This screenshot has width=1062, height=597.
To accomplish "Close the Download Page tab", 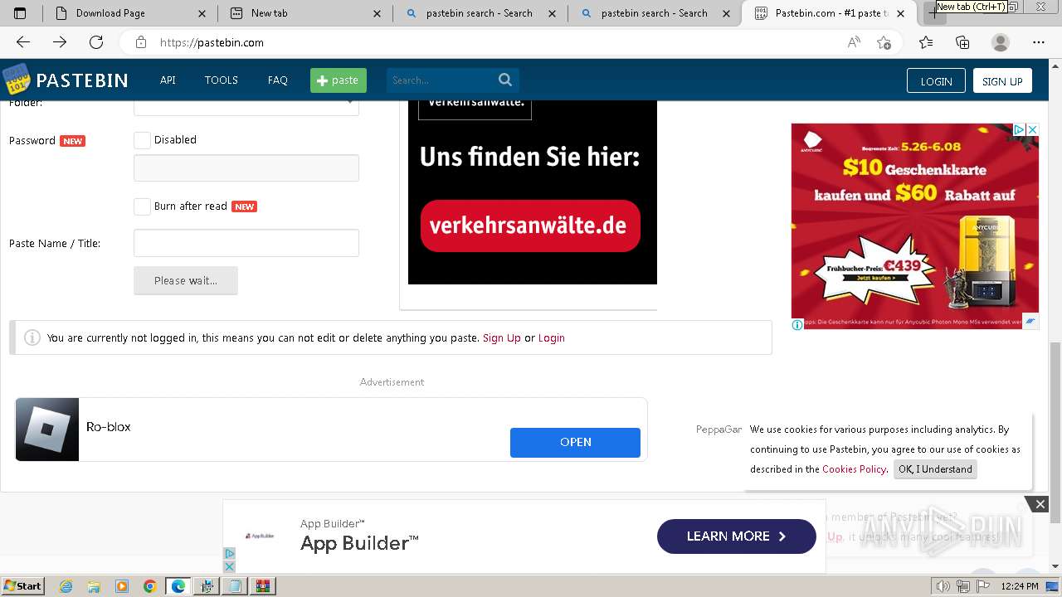I will coord(202,13).
